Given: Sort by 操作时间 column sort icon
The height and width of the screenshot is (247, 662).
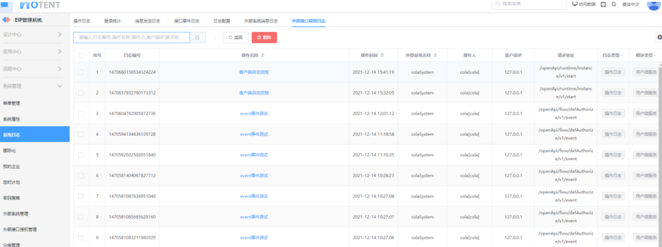Looking at the screenshot, I should (383, 55).
